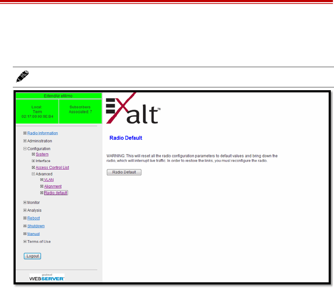Expand the Terms of Use node
This screenshot has height=288, width=334.
coord(25,241)
